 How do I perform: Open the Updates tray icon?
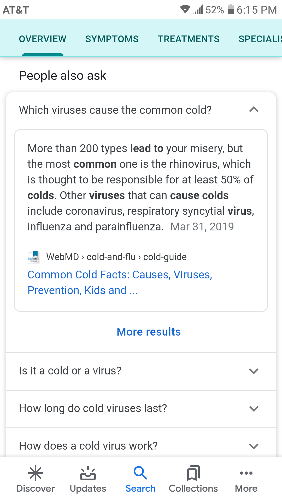click(x=88, y=473)
